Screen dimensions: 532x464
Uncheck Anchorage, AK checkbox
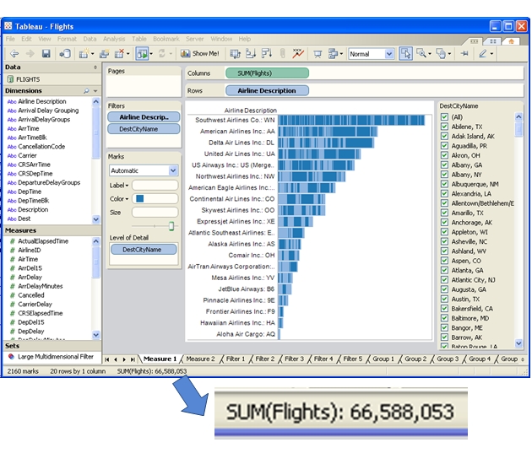(444, 223)
